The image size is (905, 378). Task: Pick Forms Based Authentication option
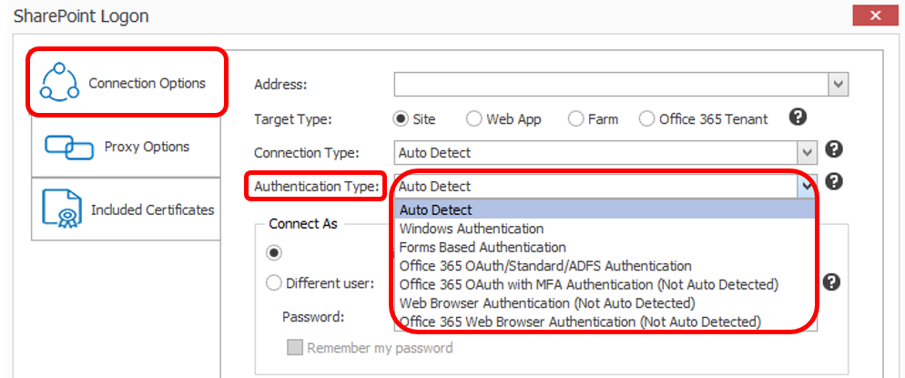coord(483,247)
